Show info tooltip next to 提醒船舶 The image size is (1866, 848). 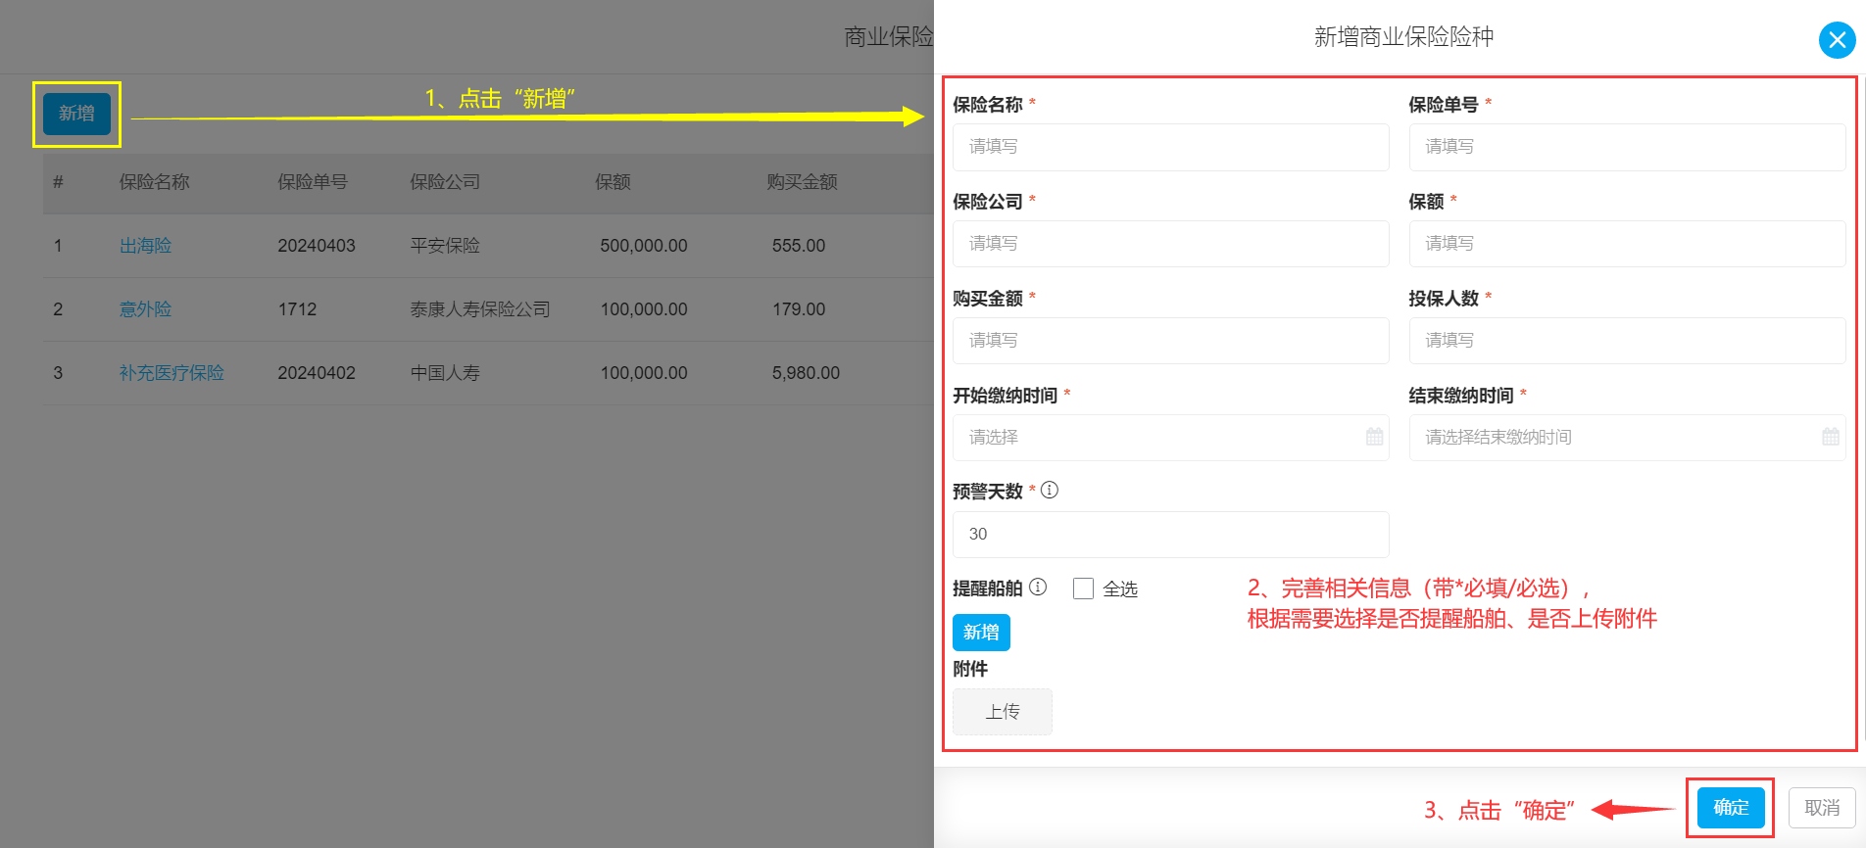pyautogui.click(x=1038, y=587)
